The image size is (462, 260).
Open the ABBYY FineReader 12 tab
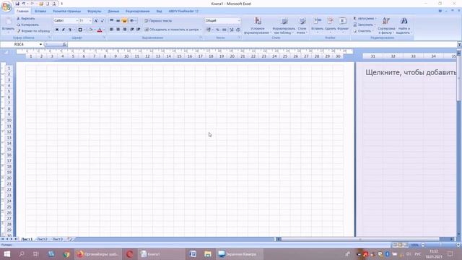tap(183, 12)
